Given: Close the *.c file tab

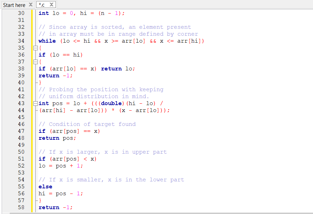Looking at the screenshot, I should point(52,5).
